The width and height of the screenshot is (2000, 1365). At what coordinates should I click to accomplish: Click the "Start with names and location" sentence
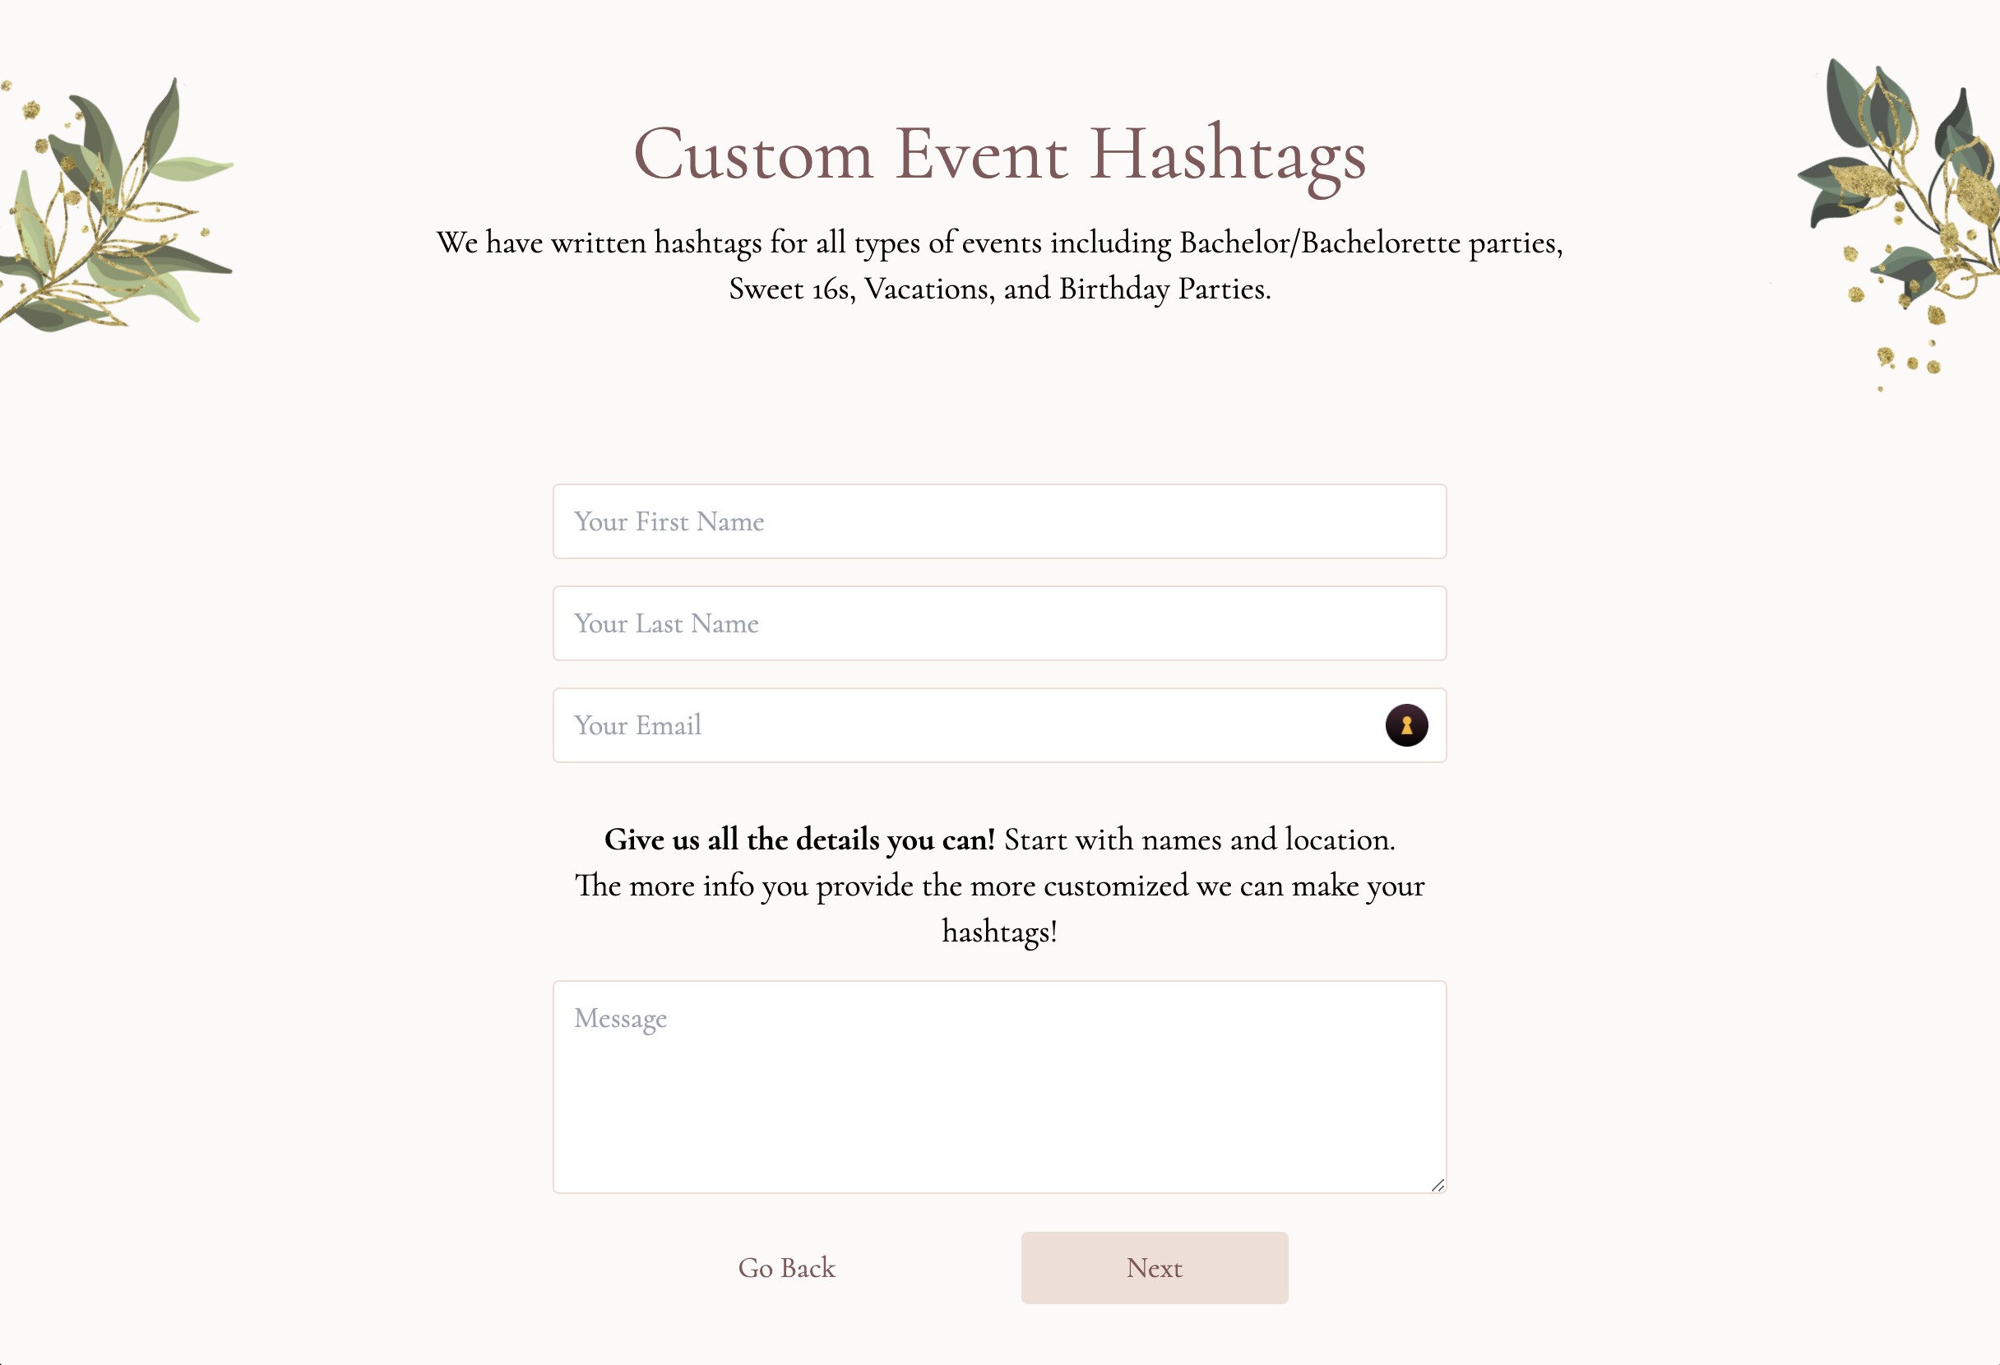pos(1200,839)
